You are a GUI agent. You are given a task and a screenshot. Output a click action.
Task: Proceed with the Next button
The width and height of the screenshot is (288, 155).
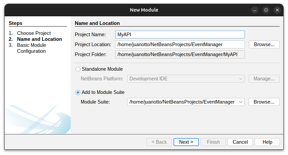(186, 142)
